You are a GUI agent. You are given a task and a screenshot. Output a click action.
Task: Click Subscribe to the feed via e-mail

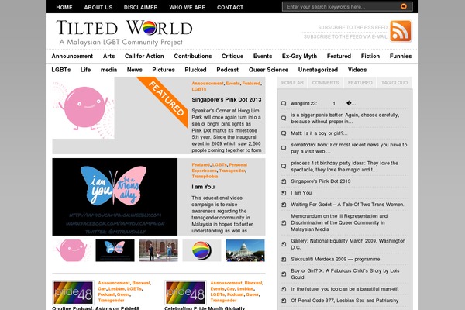click(345, 36)
